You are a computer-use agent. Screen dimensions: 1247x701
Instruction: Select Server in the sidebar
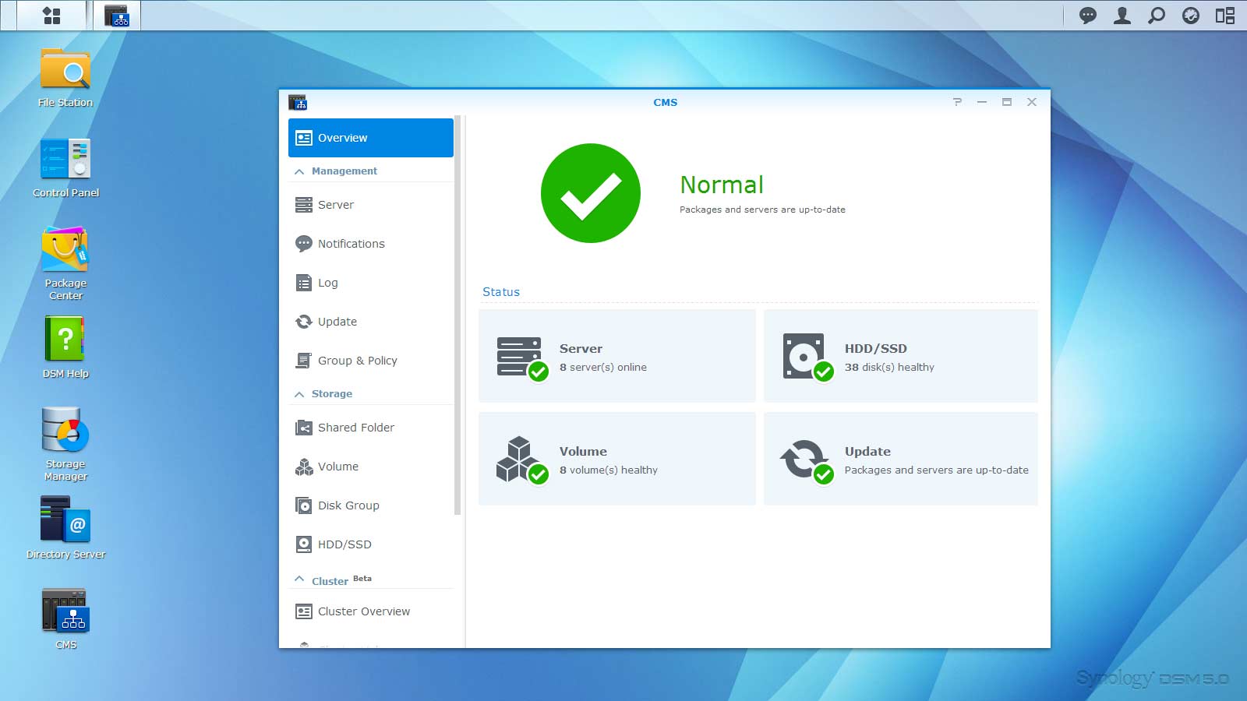pos(336,205)
